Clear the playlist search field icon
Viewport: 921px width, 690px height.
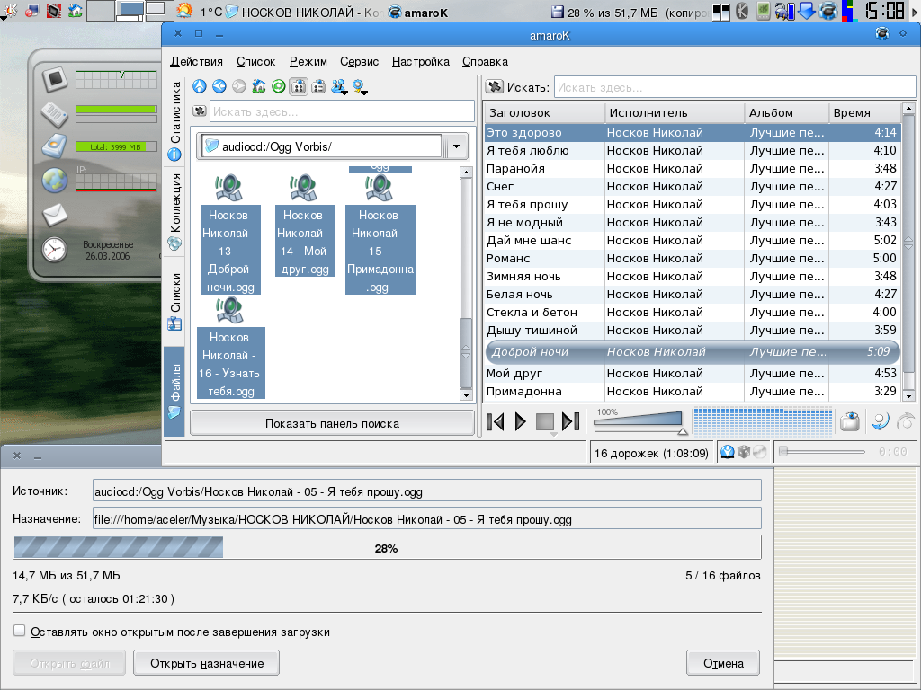tap(494, 87)
